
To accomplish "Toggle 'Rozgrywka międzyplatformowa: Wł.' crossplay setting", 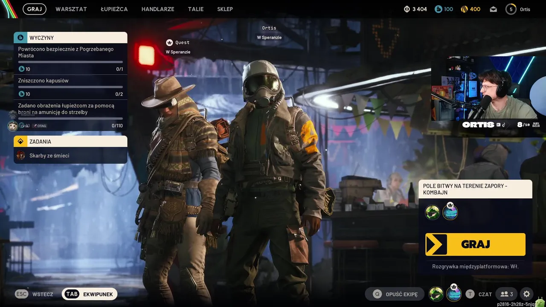I will click(475, 266).
